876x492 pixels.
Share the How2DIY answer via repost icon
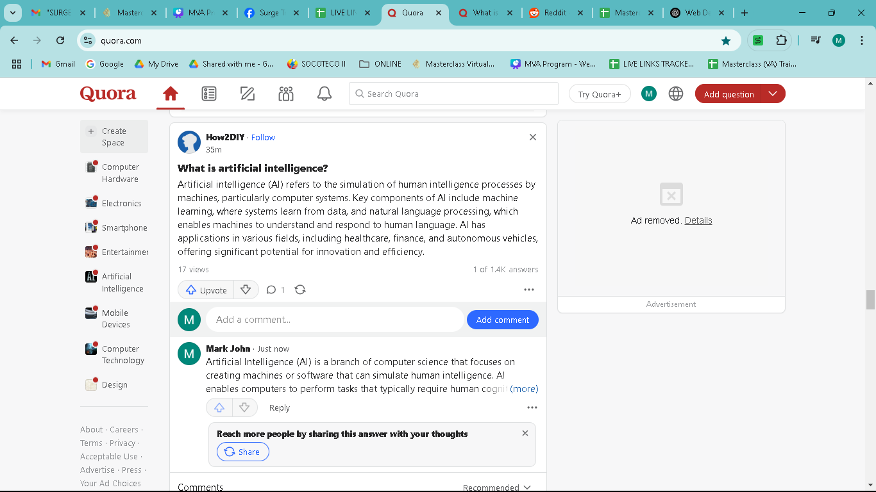(x=300, y=290)
